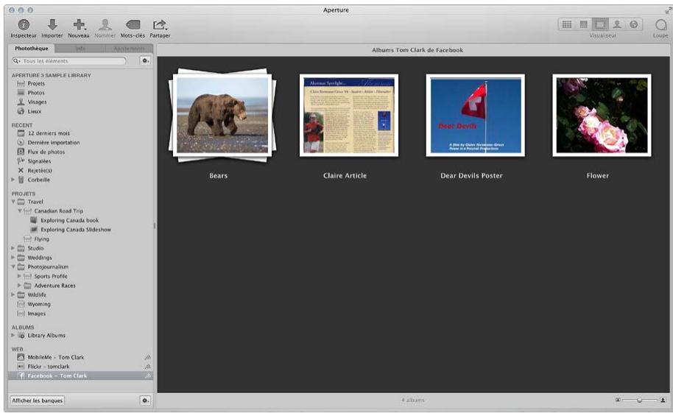Click MobileMe sync broadcast icon
Screen dimensions: 673x416
(147, 357)
